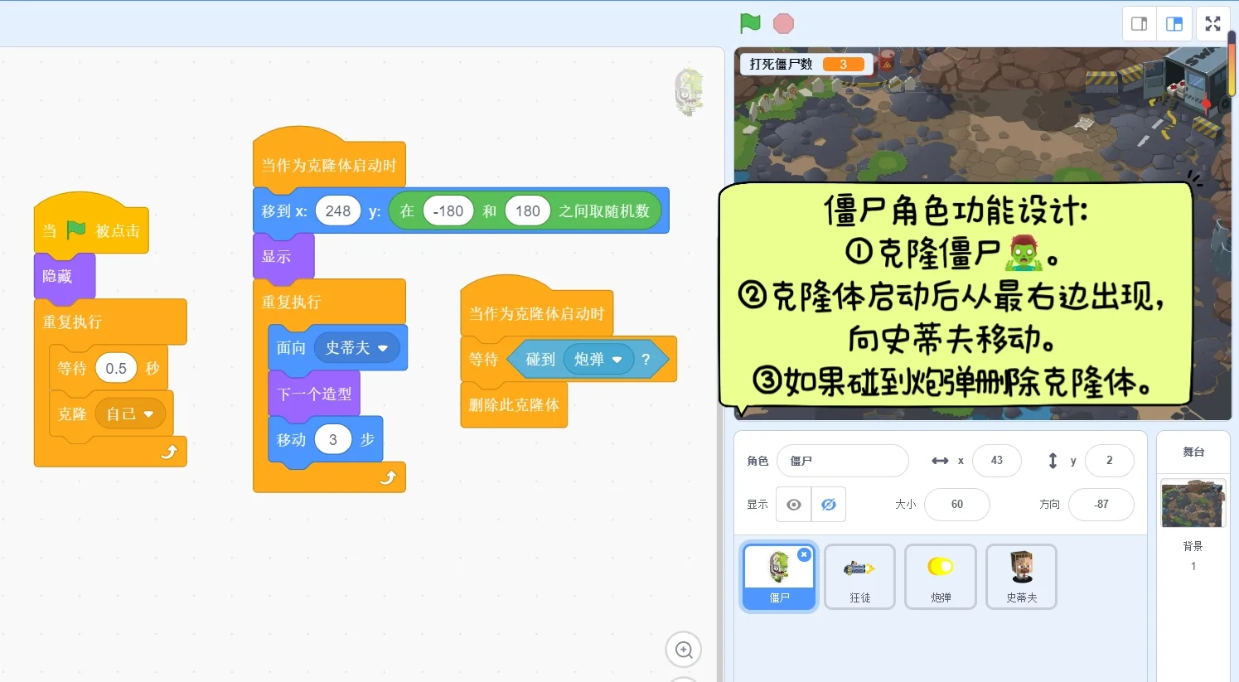Viewport: 1239px width, 682px height.
Task: Select the 狂徒 sprite
Action: tap(859, 576)
